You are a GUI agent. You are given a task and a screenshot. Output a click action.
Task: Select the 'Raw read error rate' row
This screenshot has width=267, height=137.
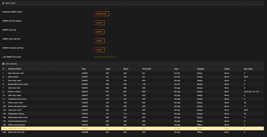coord(132,73)
